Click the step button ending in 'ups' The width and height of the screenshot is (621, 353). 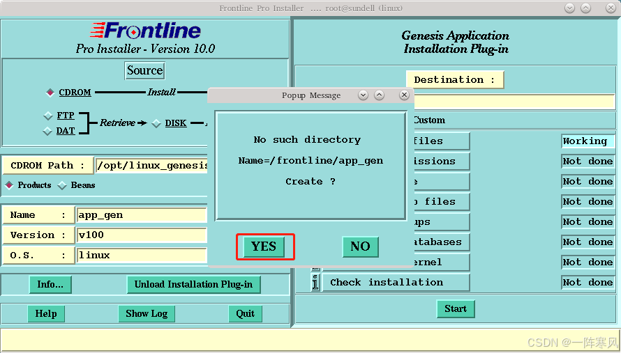point(442,222)
